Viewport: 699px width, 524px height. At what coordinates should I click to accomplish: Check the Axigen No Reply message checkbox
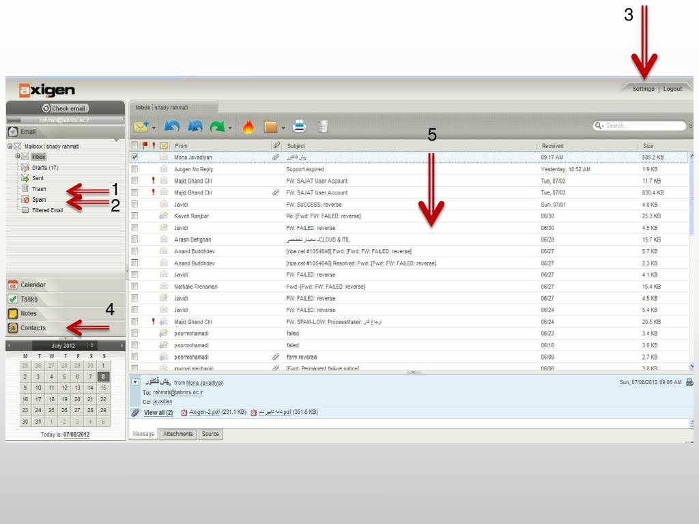(x=134, y=169)
